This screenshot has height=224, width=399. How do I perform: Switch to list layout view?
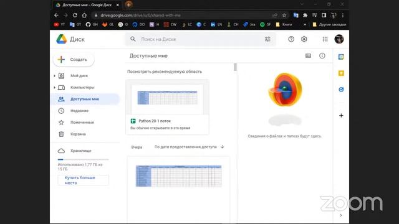pyautogui.click(x=308, y=55)
